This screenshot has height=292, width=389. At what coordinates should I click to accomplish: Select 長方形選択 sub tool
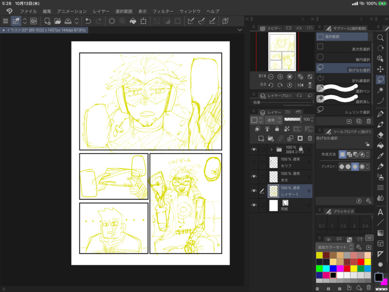click(x=343, y=47)
